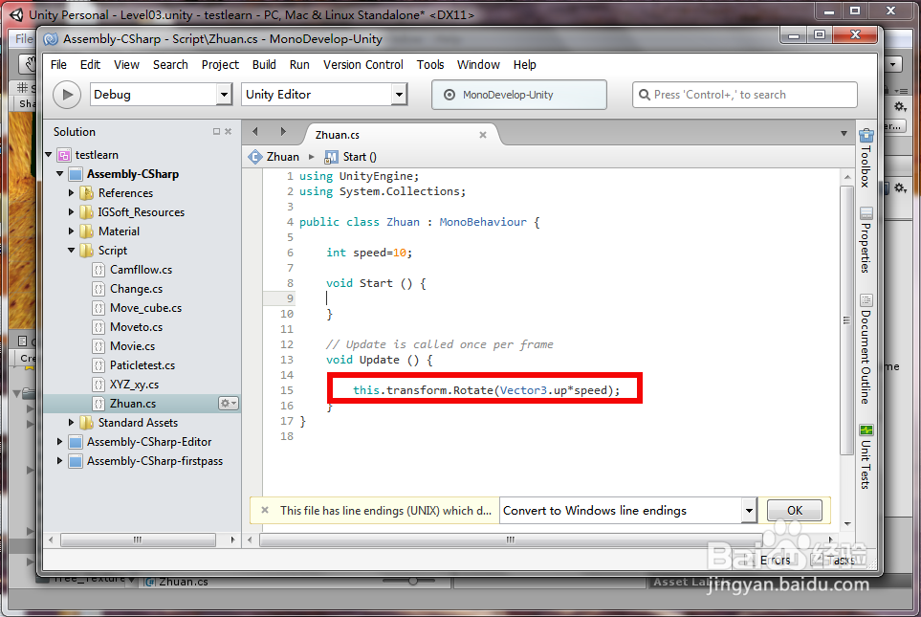Screen dimensions: 921x617
Task: Open the Build menu
Action: pos(264,65)
